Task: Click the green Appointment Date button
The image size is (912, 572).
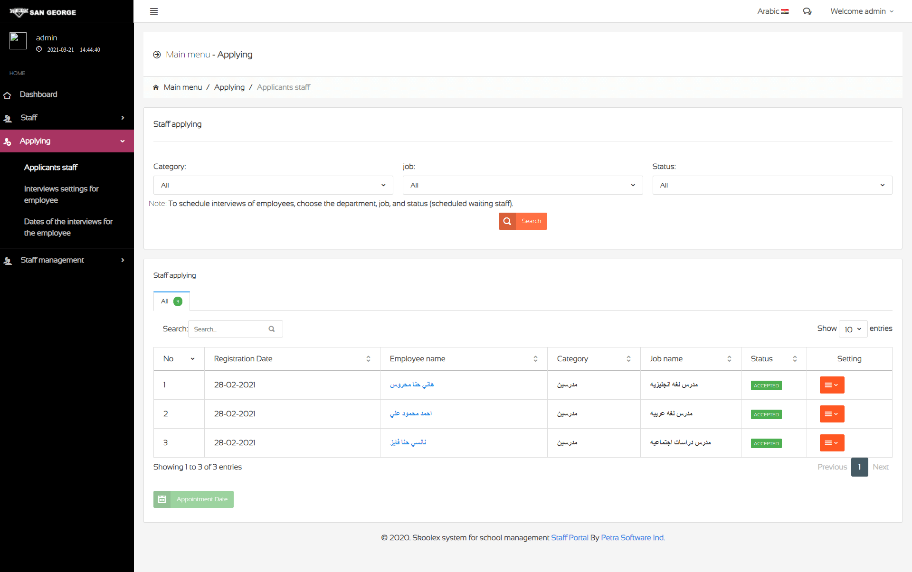Action: tap(193, 499)
